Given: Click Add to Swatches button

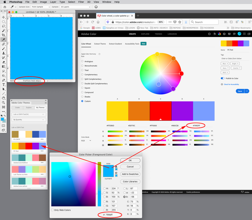Looking at the screenshot, I should [x=130, y=174].
